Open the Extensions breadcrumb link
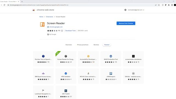 click(x=50, y=17)
